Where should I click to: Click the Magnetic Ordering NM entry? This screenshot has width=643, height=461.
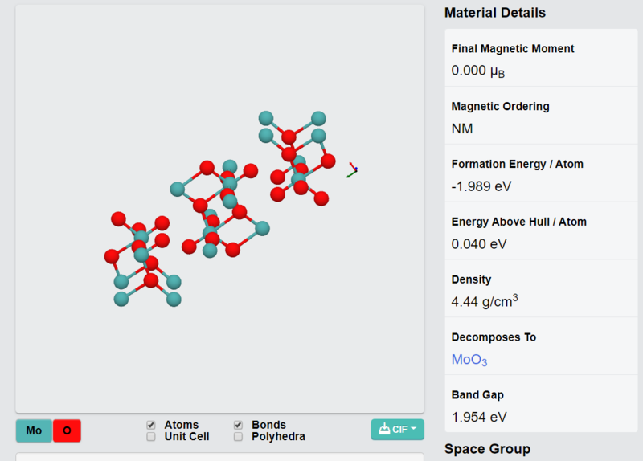541,116
